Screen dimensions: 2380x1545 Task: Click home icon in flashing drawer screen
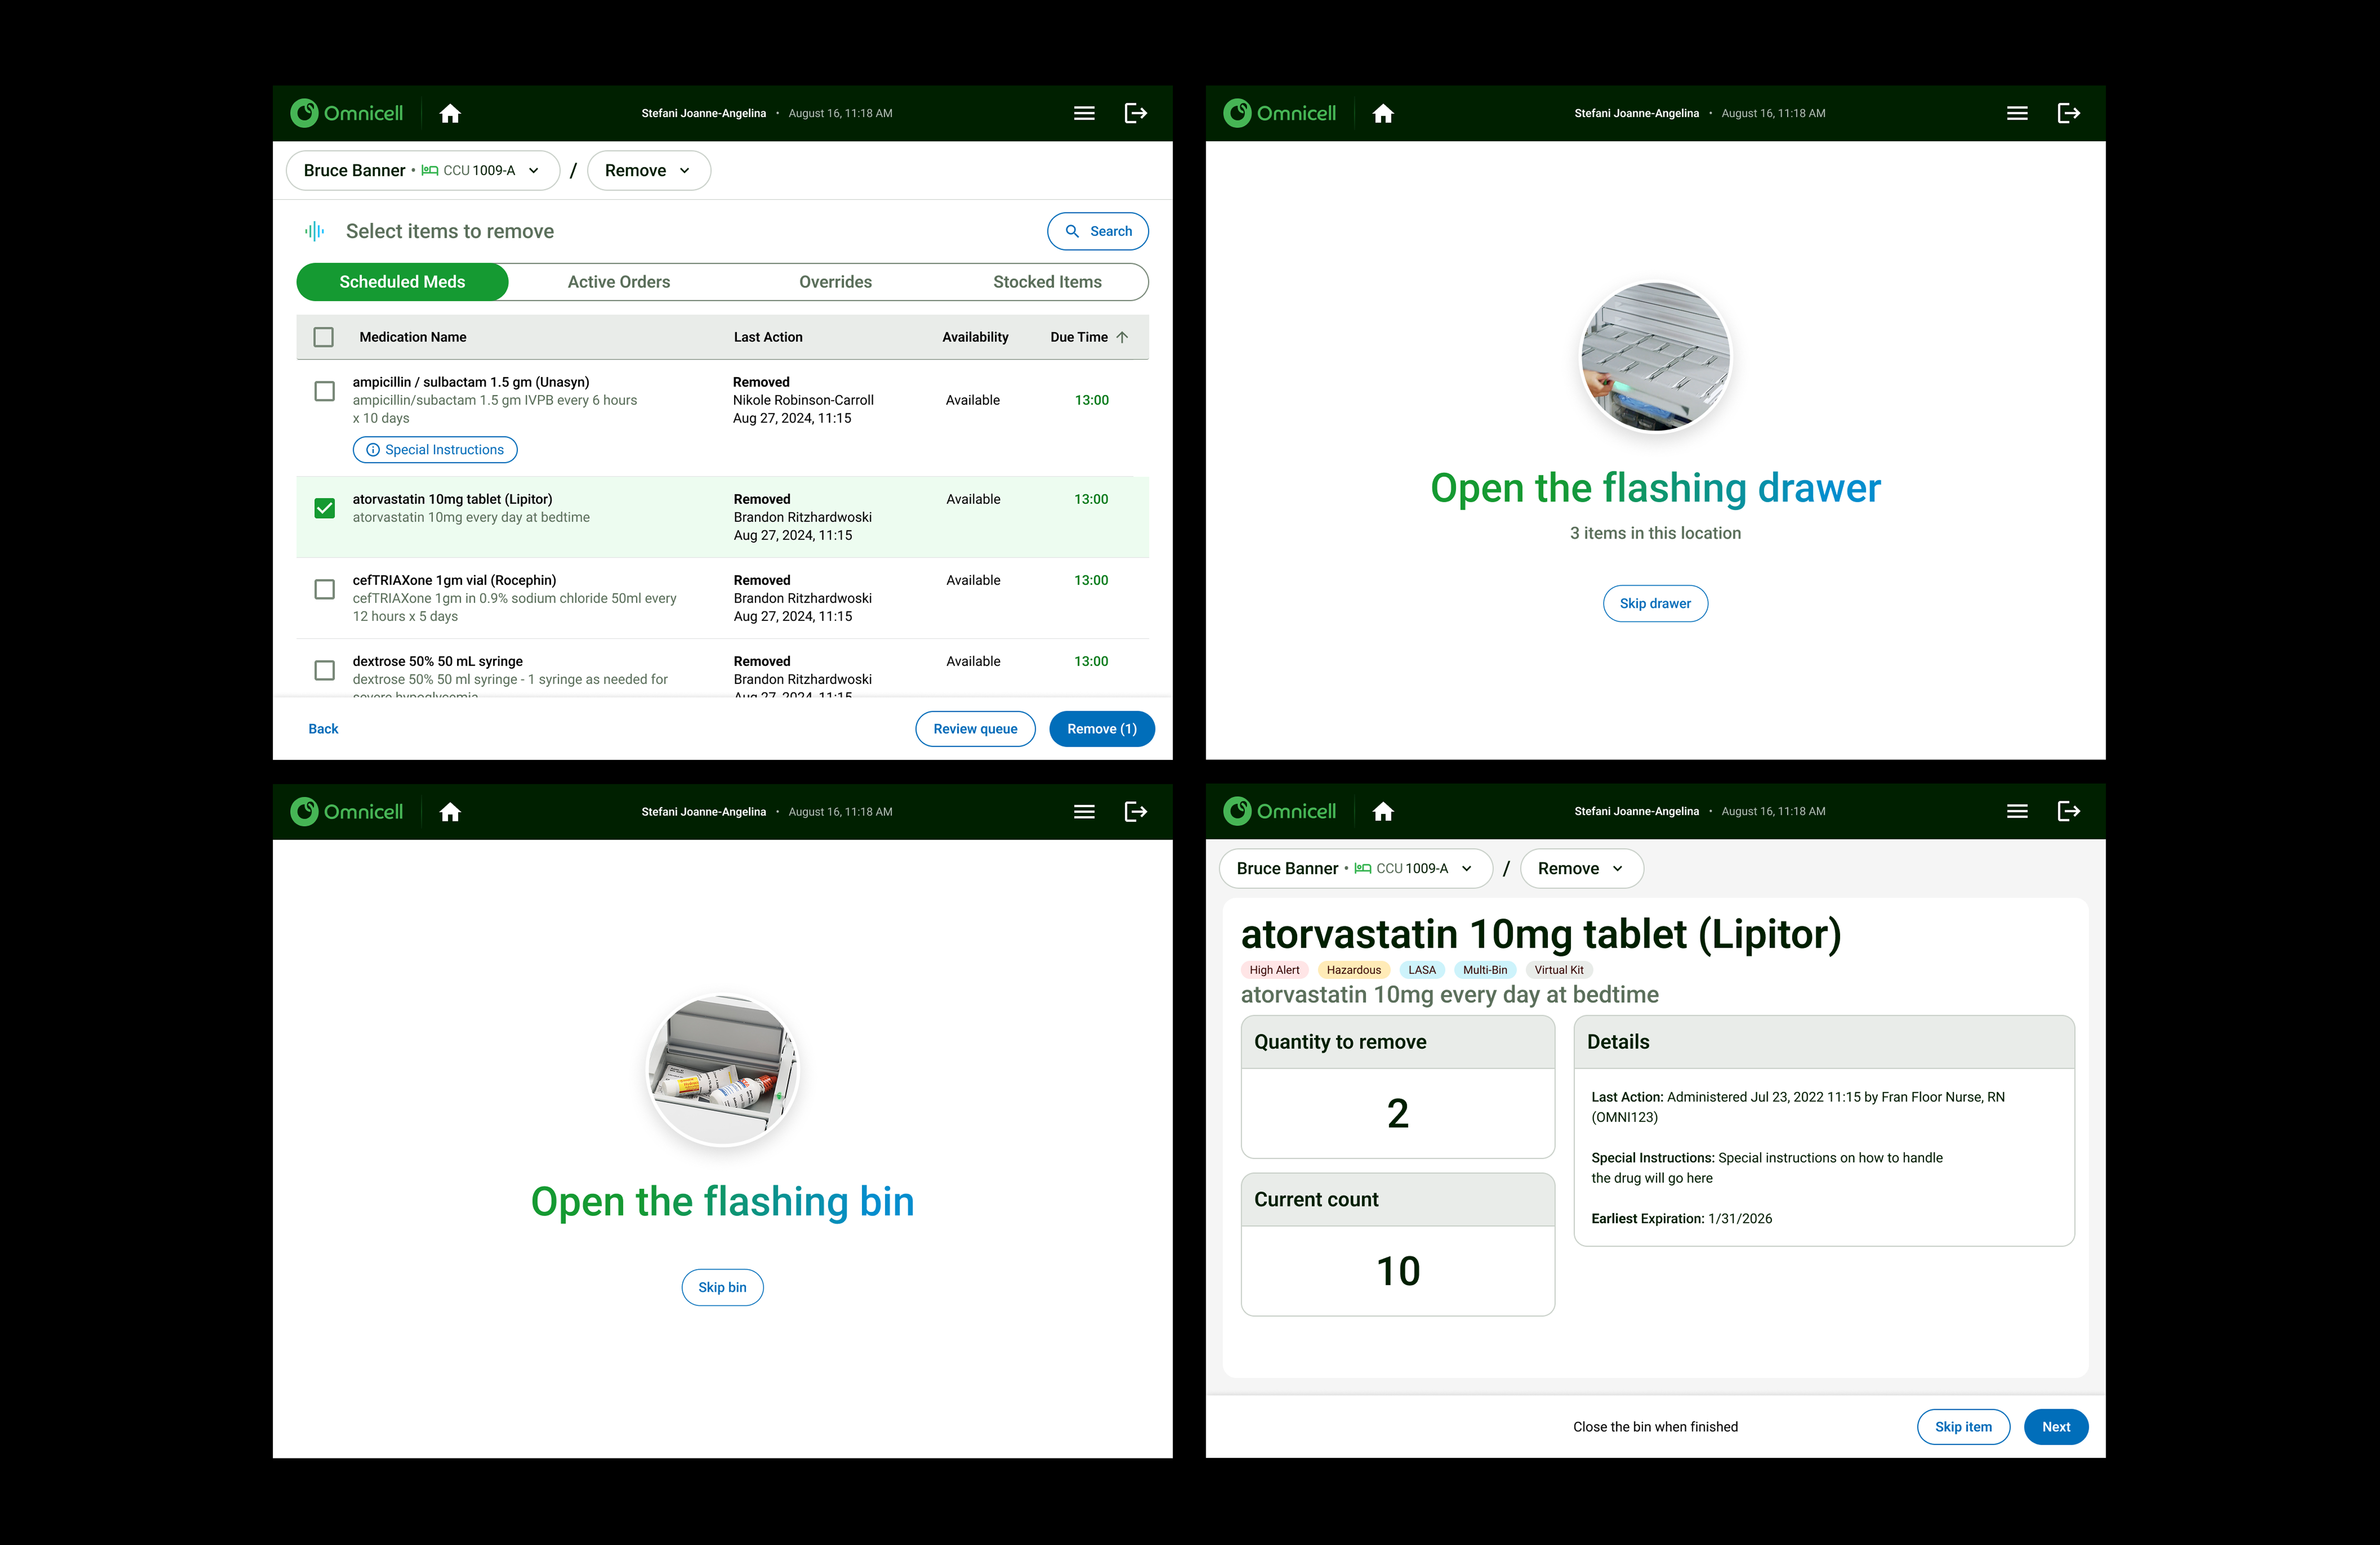pos(1383,114)
